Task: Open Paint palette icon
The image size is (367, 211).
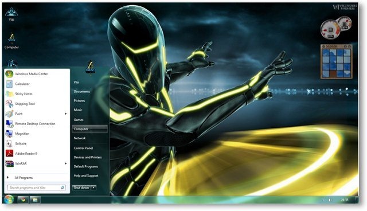Action: (x=9, y=114)
